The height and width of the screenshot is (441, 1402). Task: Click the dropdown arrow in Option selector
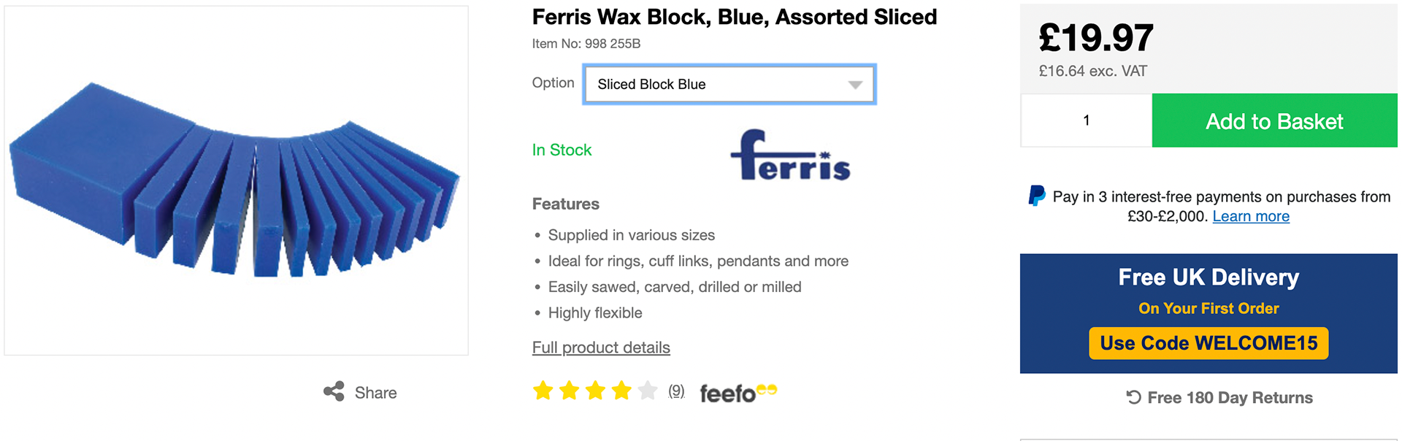pos(855,85)
